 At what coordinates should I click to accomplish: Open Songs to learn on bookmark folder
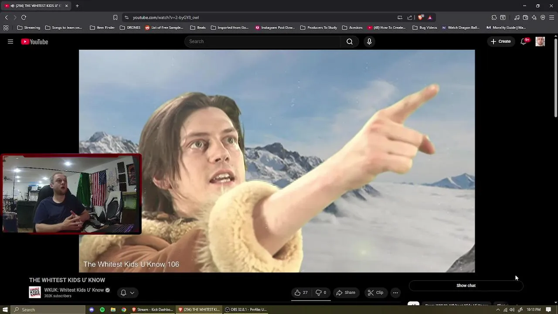63,27
